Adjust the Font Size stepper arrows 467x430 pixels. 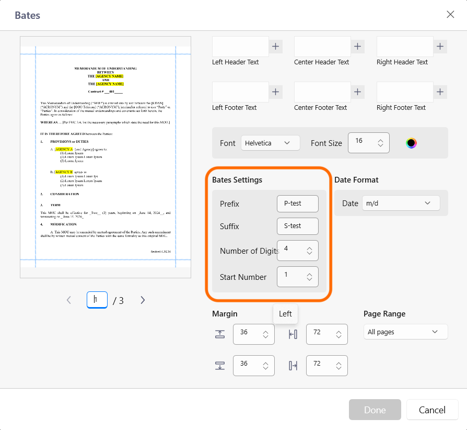tap(380, 143)
